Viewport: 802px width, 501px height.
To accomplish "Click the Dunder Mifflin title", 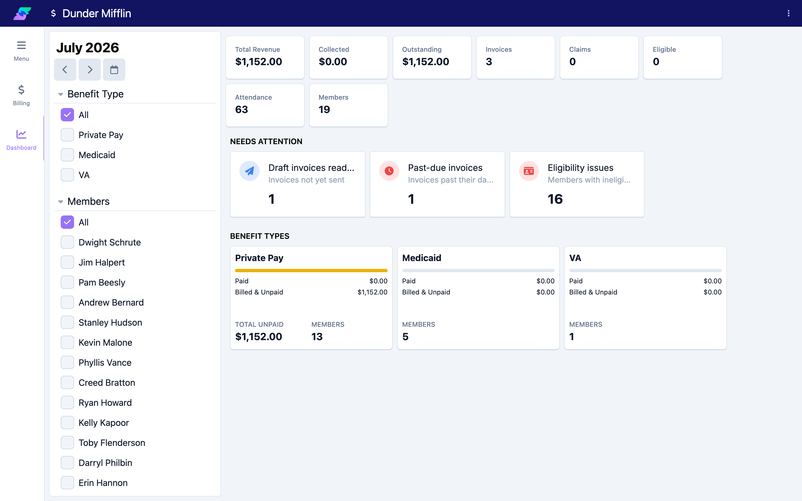I will pos(97,13).
